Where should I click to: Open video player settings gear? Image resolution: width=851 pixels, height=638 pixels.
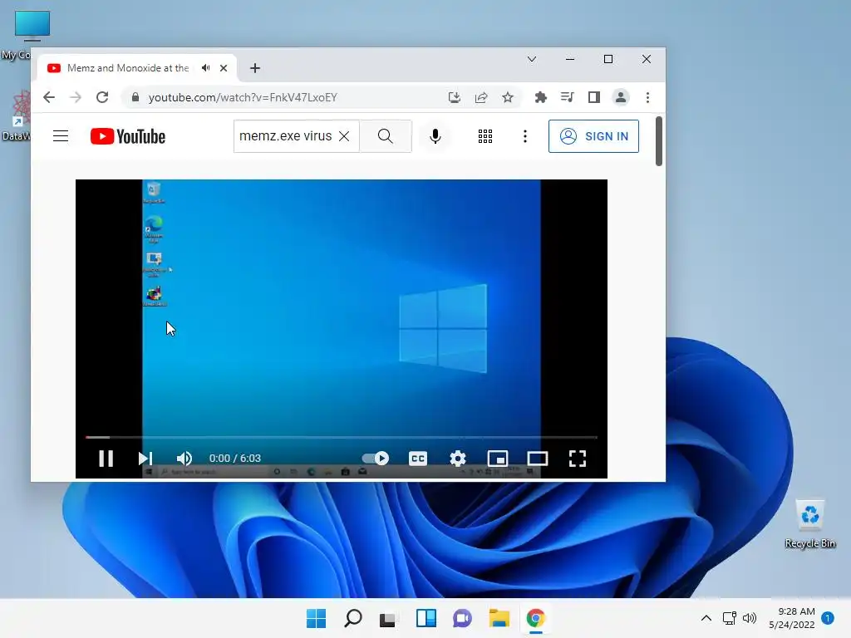[458, 459]
